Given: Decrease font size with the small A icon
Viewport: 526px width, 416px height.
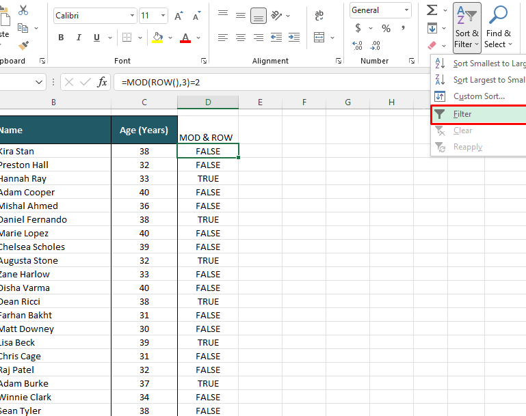Looking at the screenshot, I should (196, 16).
